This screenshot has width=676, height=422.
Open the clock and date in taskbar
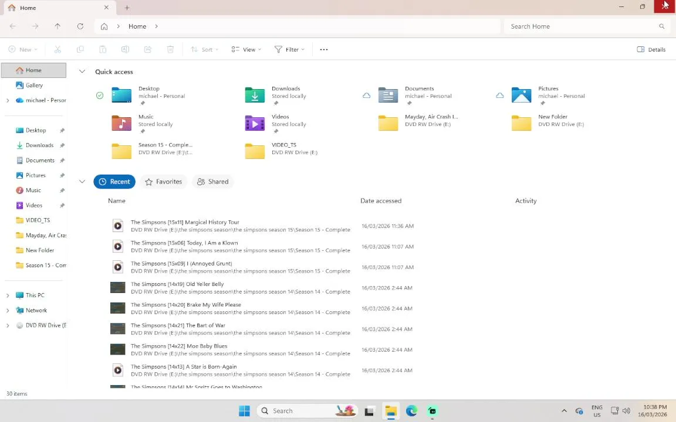coord(653,411)
